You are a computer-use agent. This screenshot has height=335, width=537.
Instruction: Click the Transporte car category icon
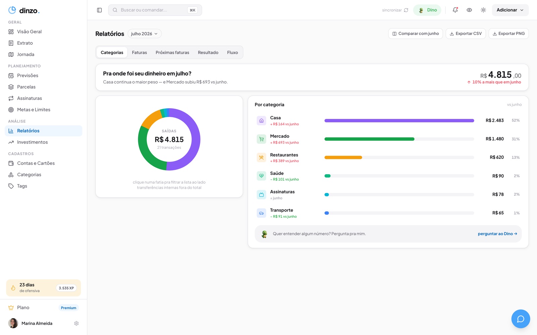point(261,213)
